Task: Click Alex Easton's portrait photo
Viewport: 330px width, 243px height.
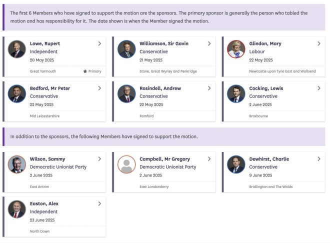Action: 17,209
